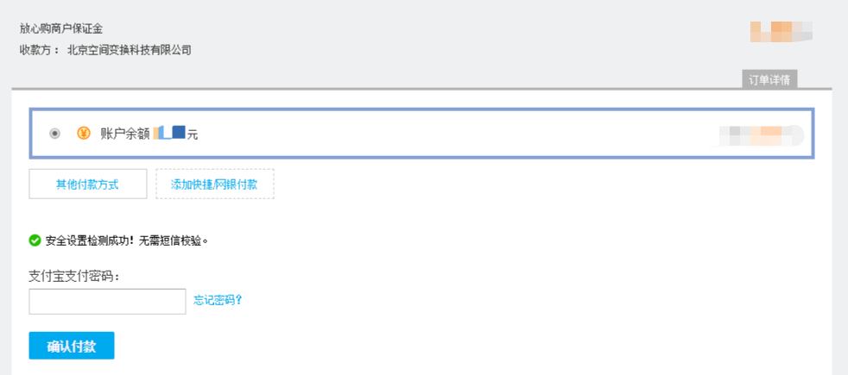Screen dimensions: 848x375
Task: Click the blurred order total at top right
Action: coord(781,32)
